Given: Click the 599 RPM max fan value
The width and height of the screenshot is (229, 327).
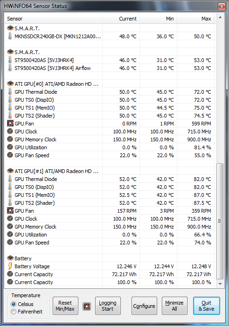Looking at the screenshot, I should pyautogui.click(x=201, y=124).
